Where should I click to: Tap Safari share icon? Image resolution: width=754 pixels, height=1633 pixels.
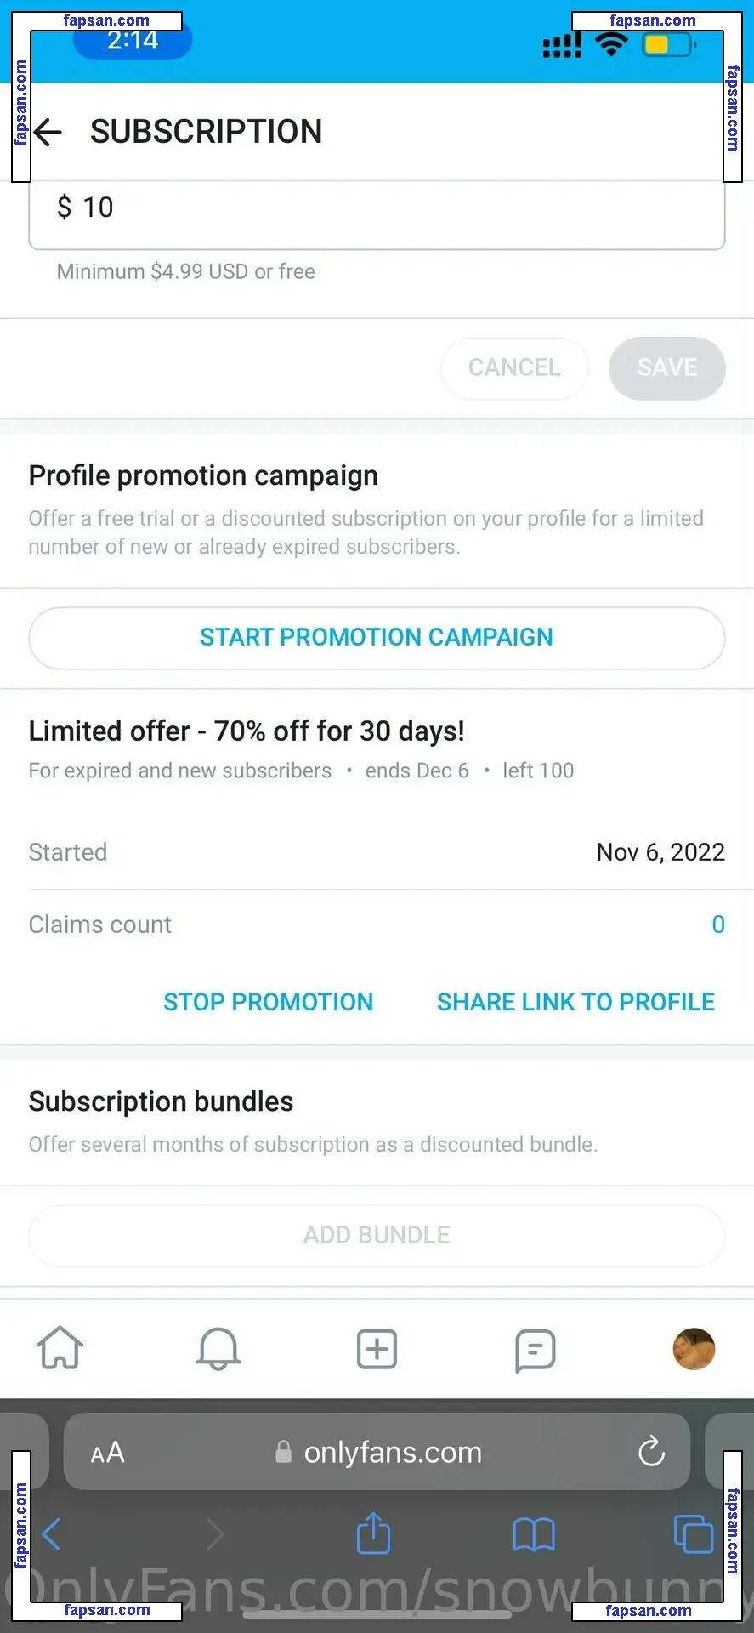click(373, 1533)
